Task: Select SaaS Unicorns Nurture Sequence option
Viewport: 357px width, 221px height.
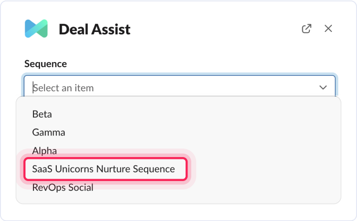Action: (103, 169)
